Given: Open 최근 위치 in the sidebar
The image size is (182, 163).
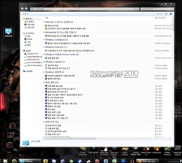Looking at the screenshot, I should coord(29,27).
